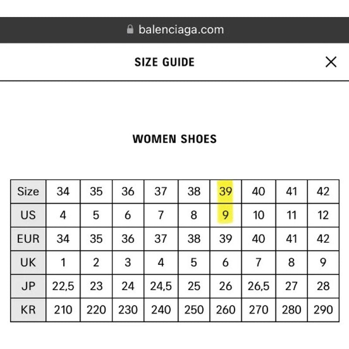Click the KR 250 cell
The image size is (349, 349).
(x=194, y=310)
